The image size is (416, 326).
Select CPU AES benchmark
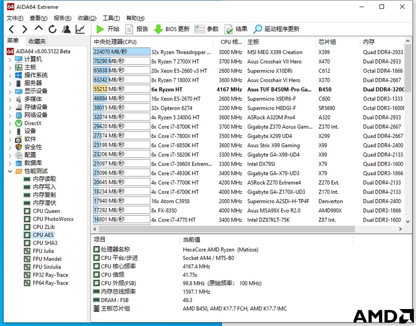coord(43,235)
